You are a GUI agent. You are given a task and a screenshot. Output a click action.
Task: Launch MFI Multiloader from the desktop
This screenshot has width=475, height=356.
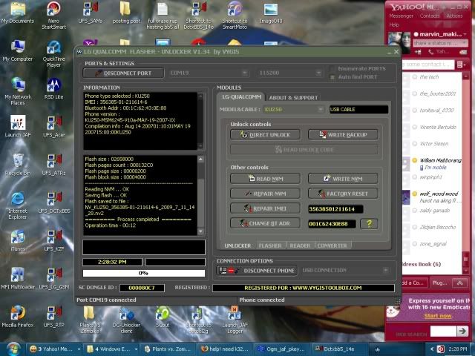pos(18,279)
